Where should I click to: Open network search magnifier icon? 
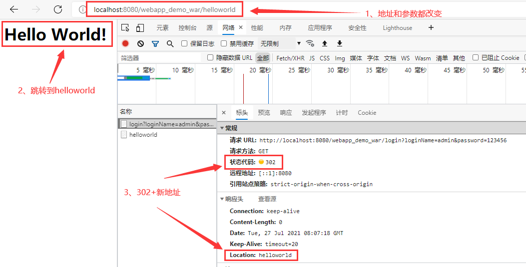click(x=170, y=43)
